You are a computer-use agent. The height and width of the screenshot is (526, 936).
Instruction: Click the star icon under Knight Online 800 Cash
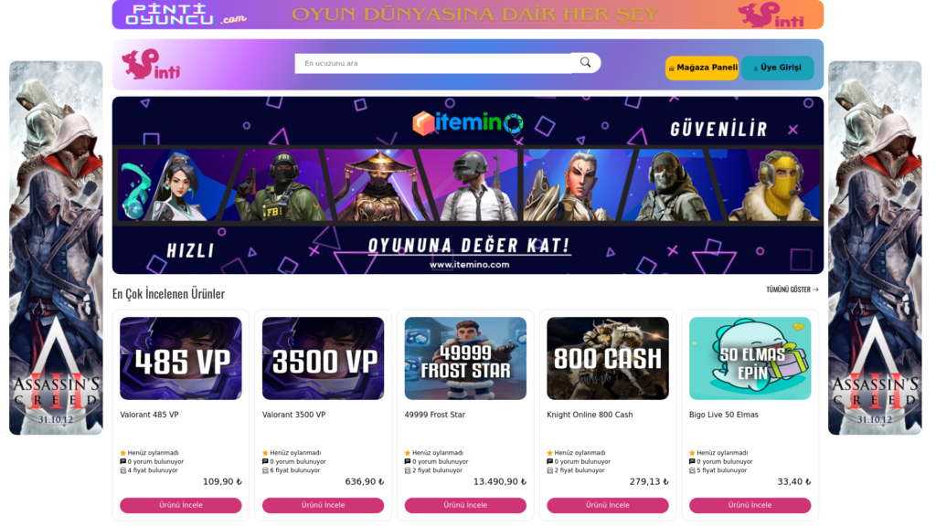[549, 453]
